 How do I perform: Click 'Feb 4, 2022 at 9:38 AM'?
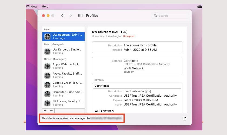tap(140, 50)
